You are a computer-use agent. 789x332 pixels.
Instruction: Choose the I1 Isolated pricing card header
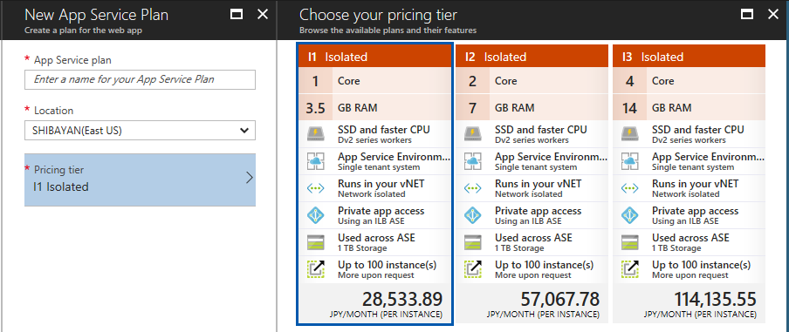click(x=375, y=57)
